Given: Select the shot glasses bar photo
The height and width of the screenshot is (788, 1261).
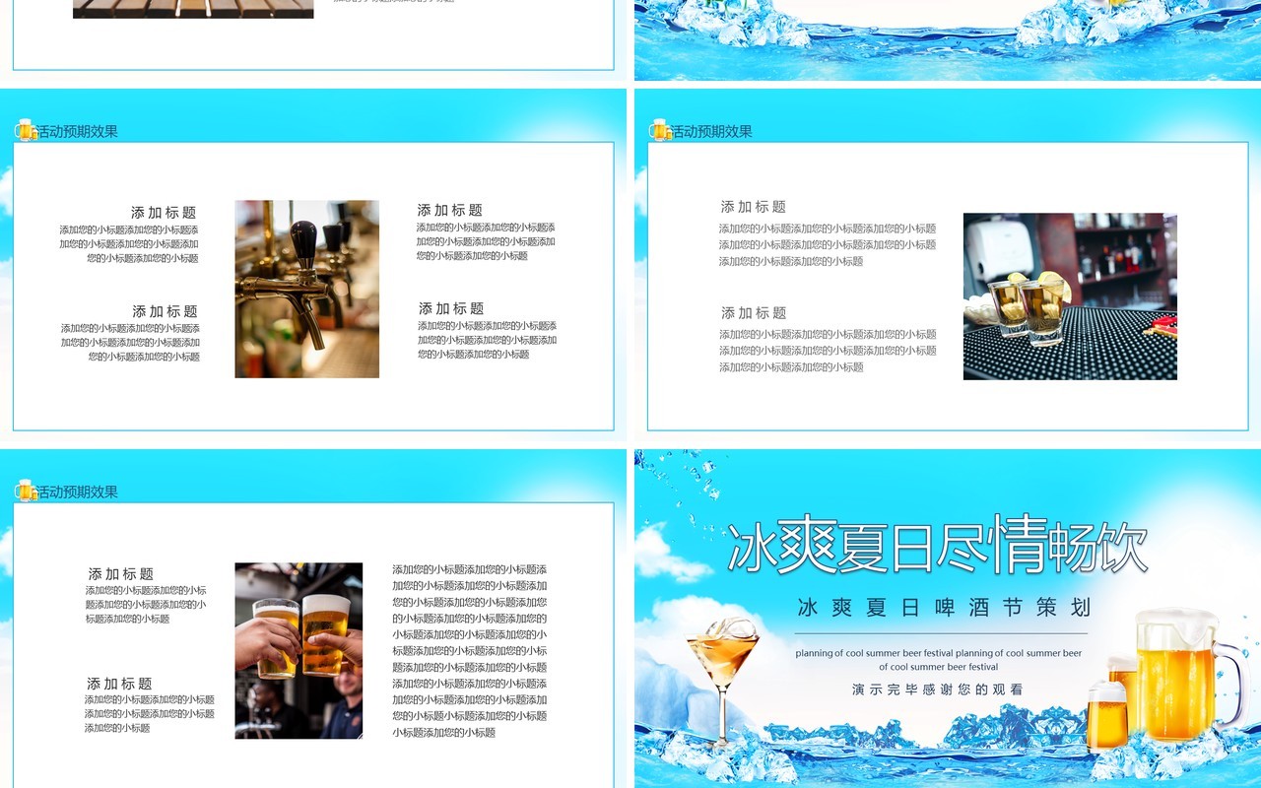Looking at the screenshot, I should pyautogui.click(x=1070, y=296).
